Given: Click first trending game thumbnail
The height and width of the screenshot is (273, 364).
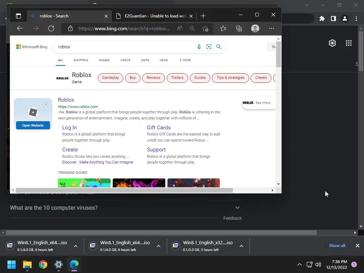Looking at the screenshot, I should point(84,183).
